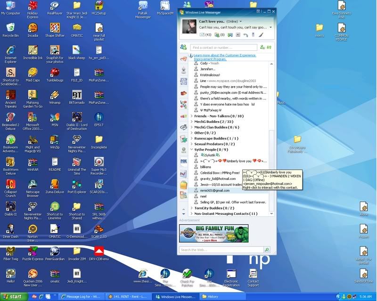The width and height of the screenshot is (377, 301).
Task: Click the green arrows contact sort icon
Action: [269, 48]
